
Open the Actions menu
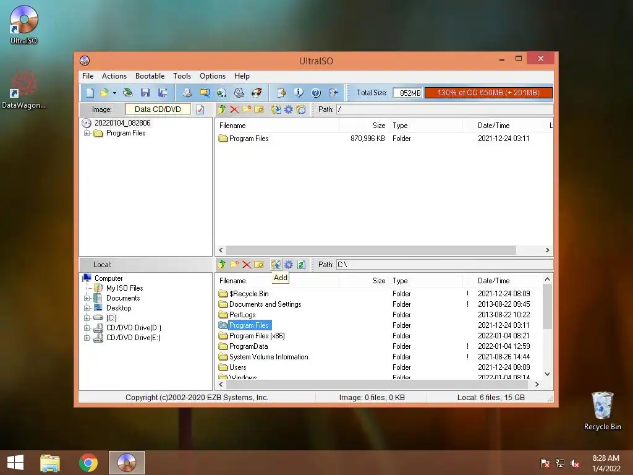[114, 76]
